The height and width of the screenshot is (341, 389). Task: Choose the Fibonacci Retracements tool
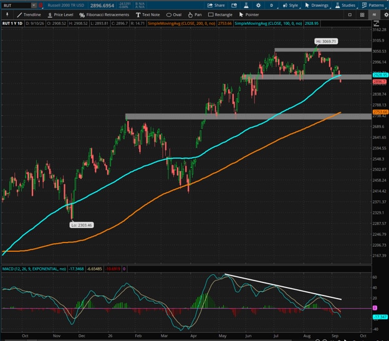point(104,14)
